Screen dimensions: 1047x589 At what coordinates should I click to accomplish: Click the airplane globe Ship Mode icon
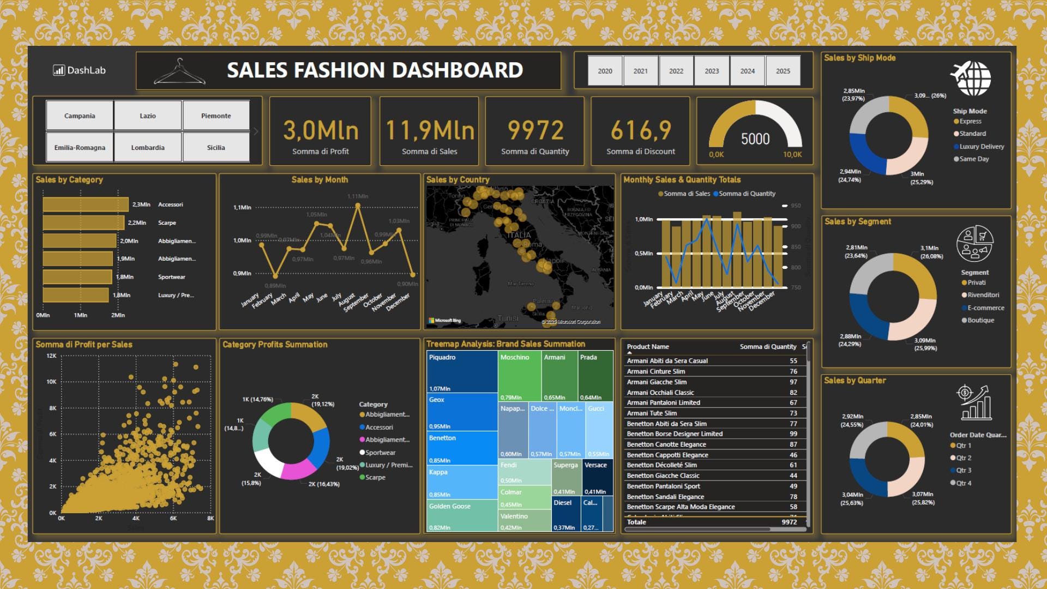pos(971,78)
